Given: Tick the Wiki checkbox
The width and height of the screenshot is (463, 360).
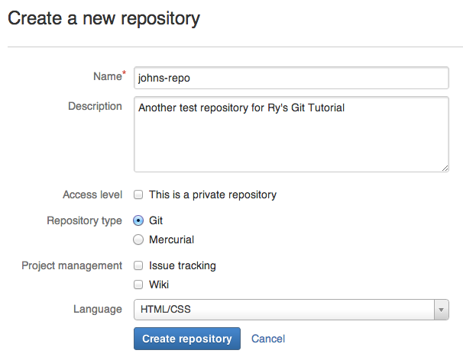Looking at the screenshot, I should pos(138,284).
